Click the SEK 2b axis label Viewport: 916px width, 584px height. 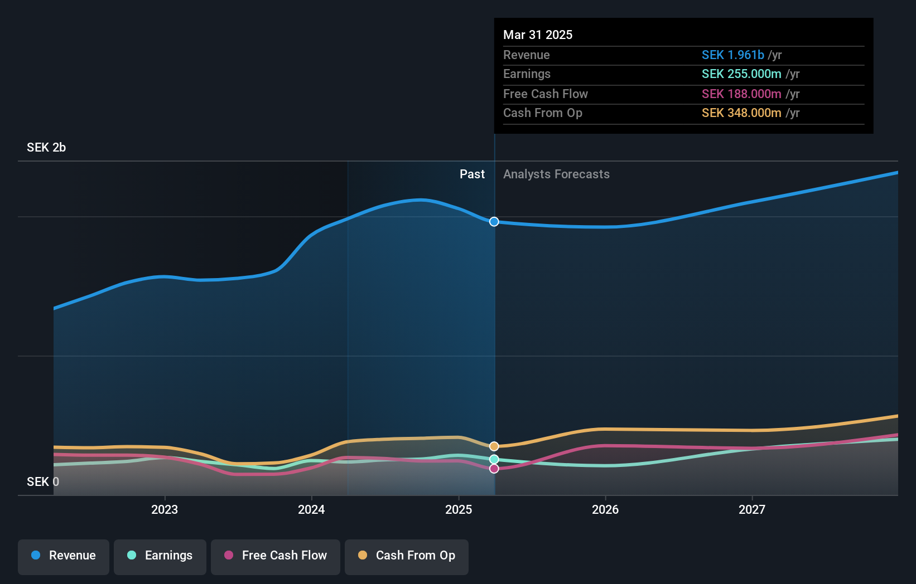click(x=46, y=148)
